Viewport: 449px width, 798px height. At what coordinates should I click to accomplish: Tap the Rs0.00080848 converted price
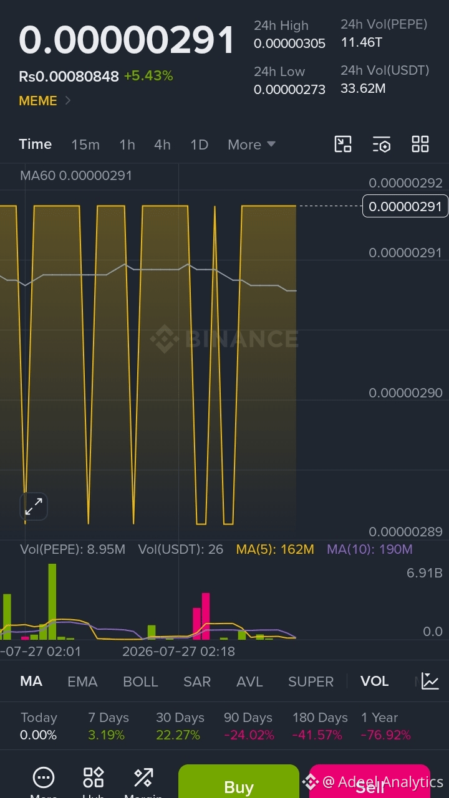[x=69, y=77]
